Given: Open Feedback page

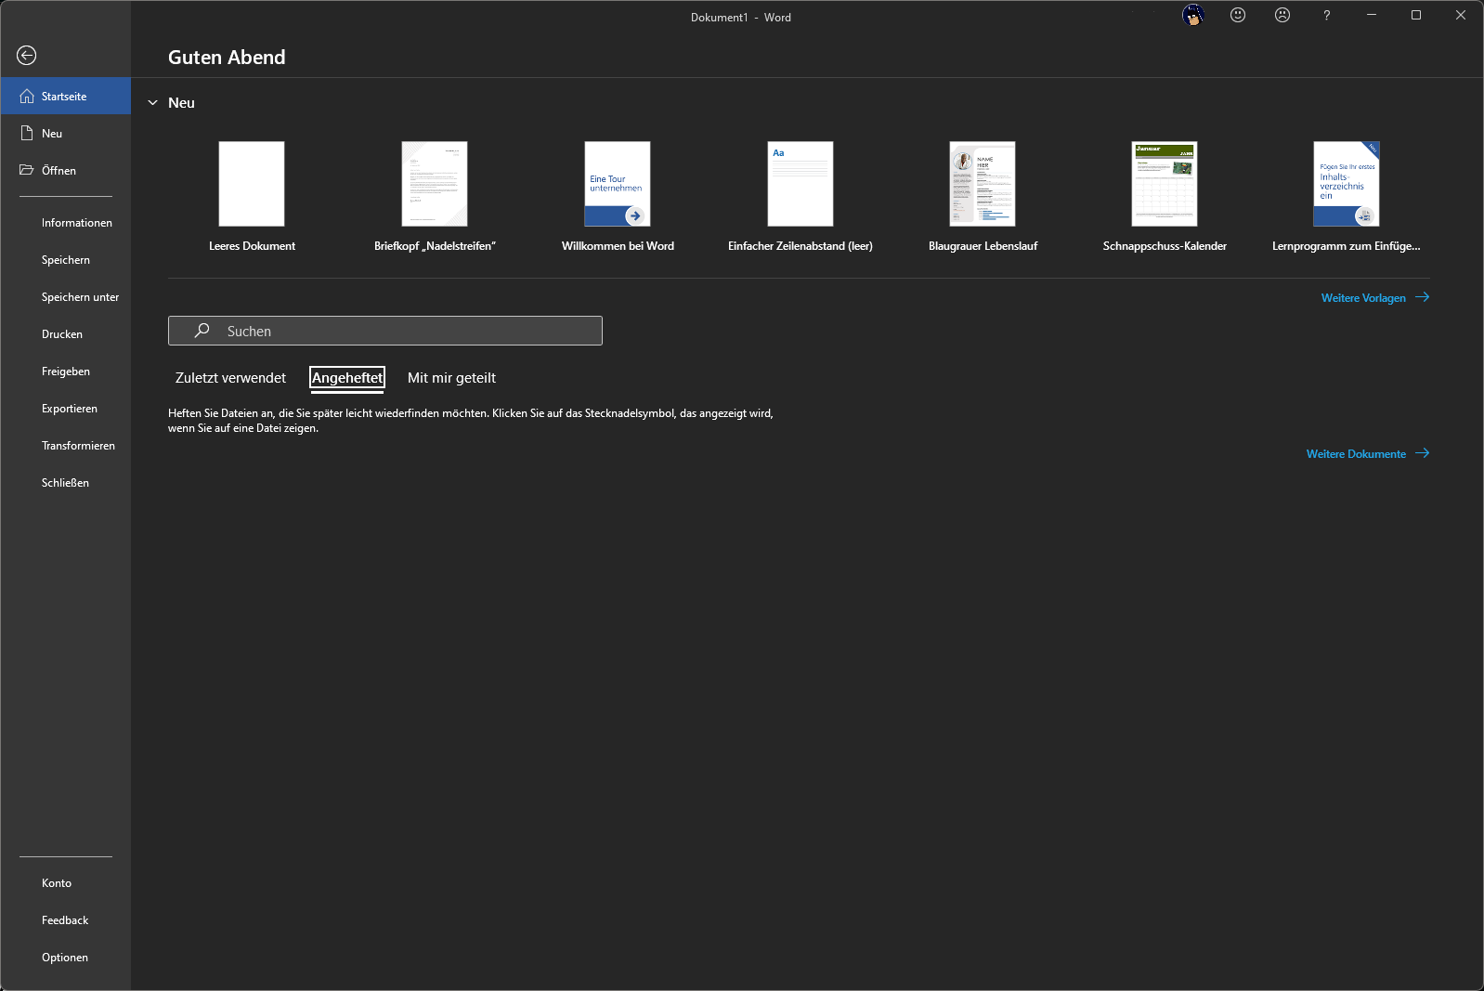Looking at the screenshot, I should click(66, 920).
